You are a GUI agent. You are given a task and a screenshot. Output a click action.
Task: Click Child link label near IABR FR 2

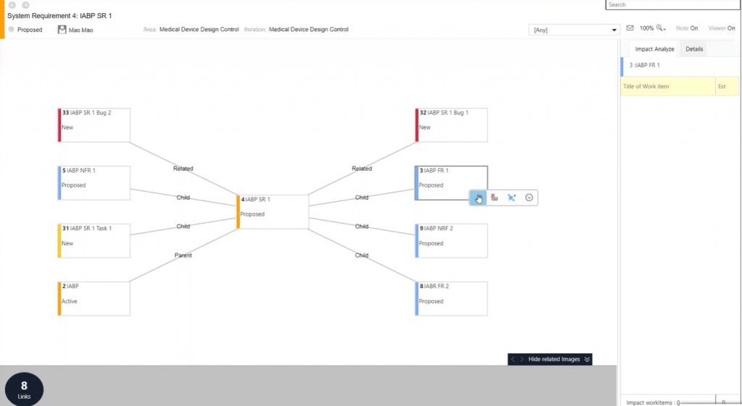pos(362,255)
